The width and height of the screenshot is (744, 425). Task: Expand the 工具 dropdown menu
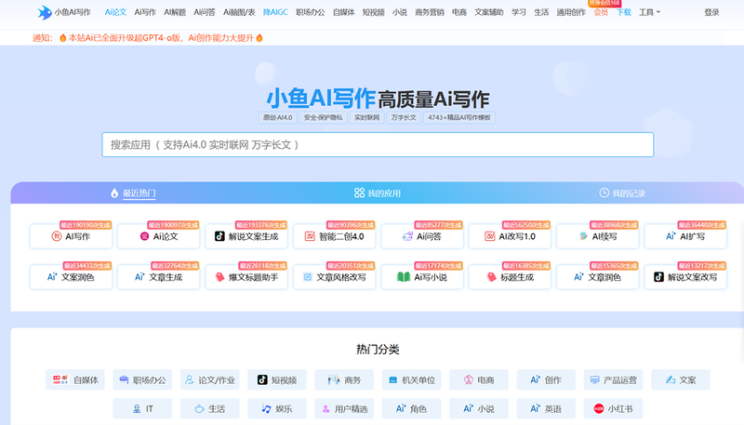coord(649,12)
